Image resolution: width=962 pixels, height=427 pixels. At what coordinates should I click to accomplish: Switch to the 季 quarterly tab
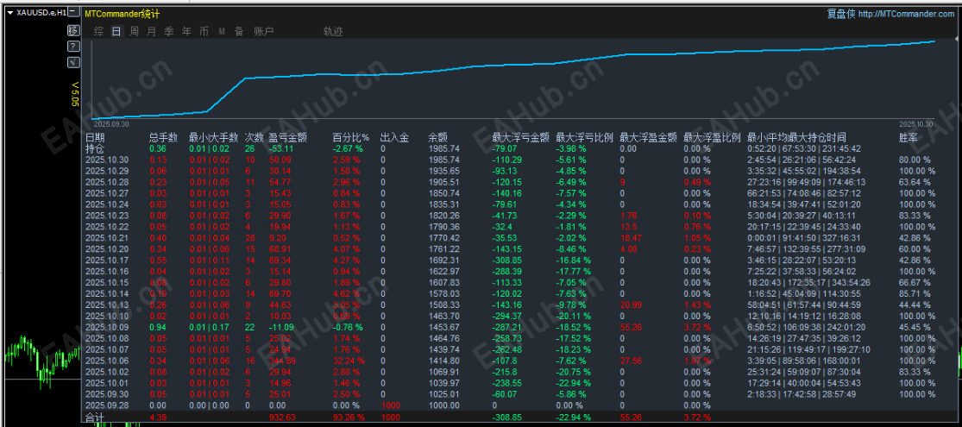tap(169, 31)
